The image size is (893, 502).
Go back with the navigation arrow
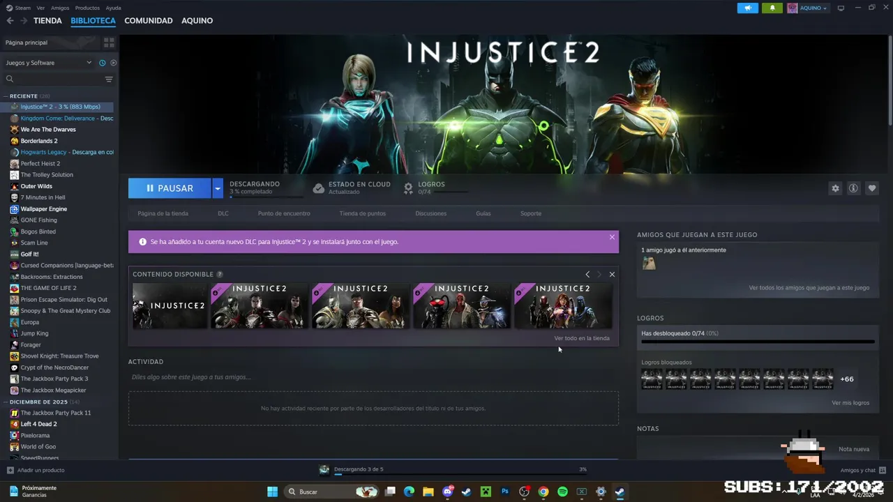[10, 21]
